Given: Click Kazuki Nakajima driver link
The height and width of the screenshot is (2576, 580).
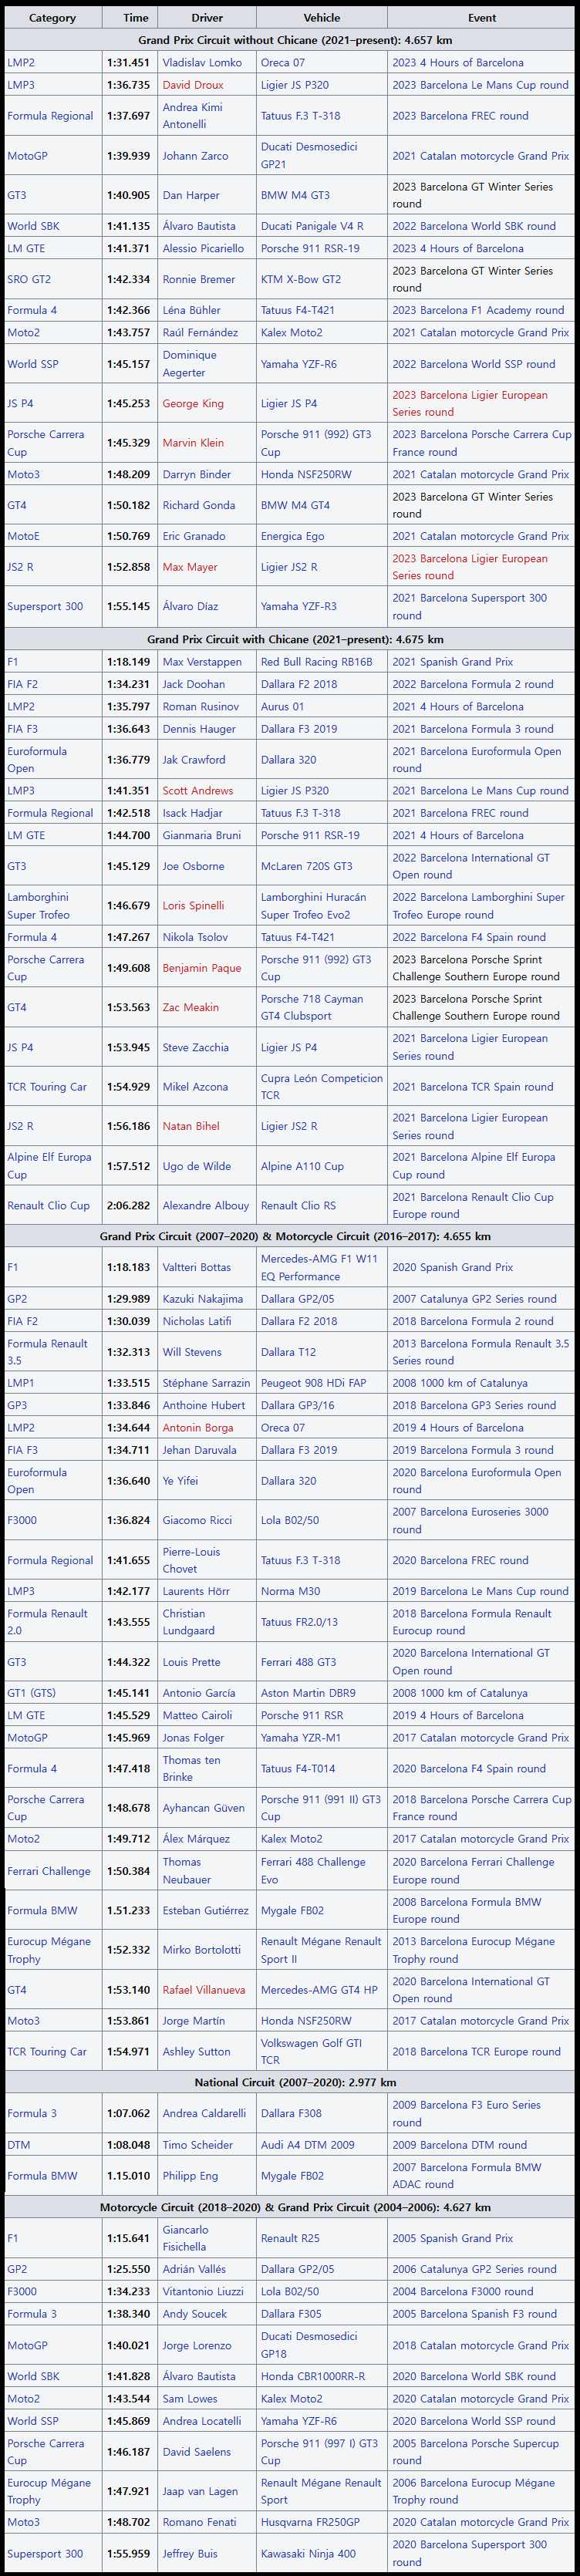Looking at the screenshot, I should [x=202, y=1299].
